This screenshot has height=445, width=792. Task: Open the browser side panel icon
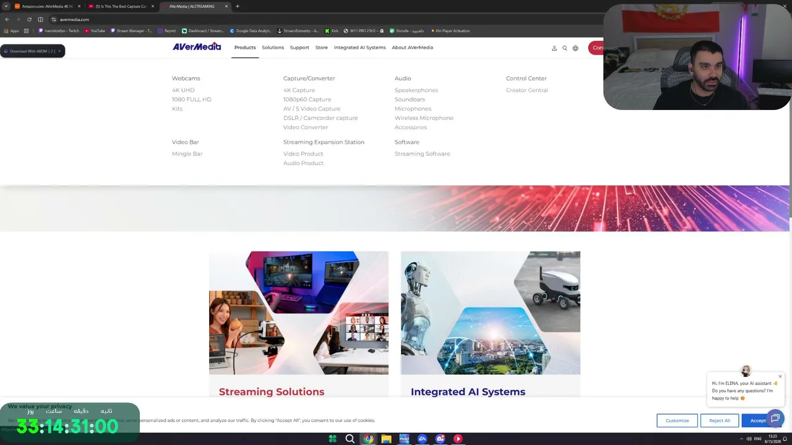tap(40, 19)
